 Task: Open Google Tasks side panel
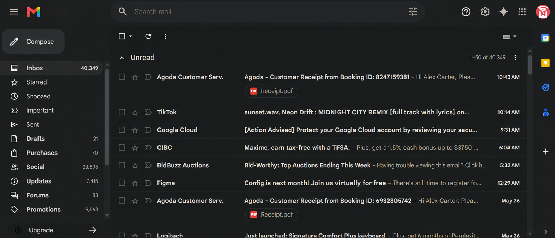coord(545,87)
